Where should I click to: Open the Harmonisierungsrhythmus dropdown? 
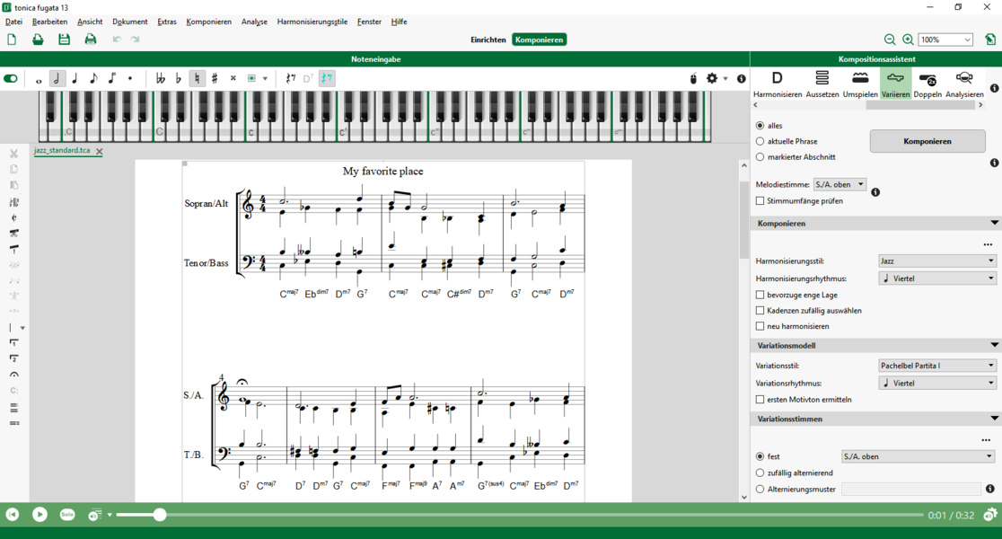tap(936, 278)
